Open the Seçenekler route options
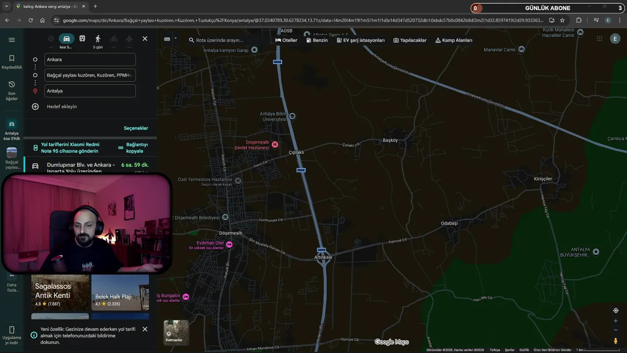 [x=136, y=128]
